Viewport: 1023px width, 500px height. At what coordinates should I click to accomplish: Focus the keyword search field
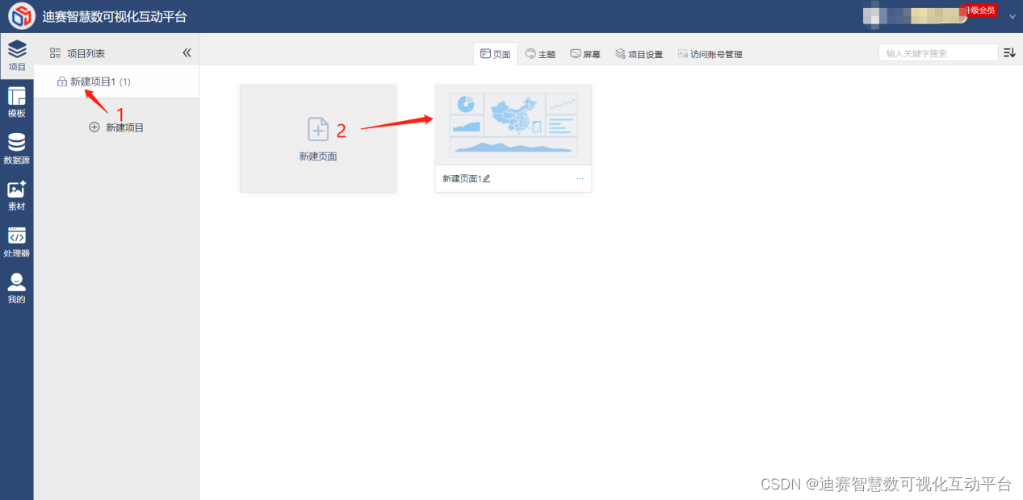pos(938,53)
